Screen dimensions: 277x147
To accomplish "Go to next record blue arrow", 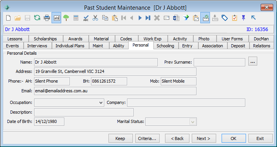I will coord(140,18).
